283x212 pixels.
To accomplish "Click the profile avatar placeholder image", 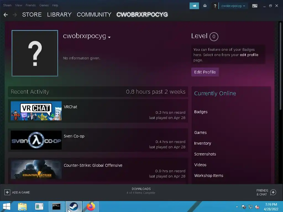I will [35, 53].
